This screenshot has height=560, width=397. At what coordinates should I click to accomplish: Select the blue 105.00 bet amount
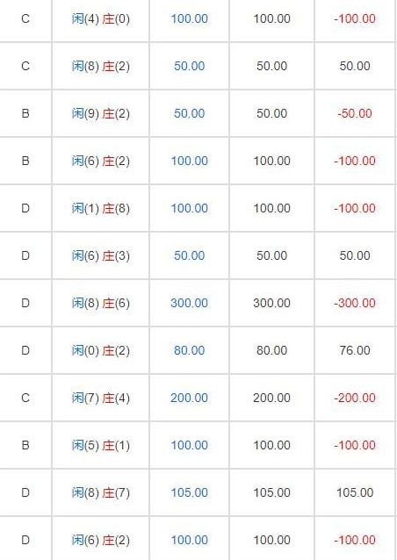[x=189, y=492]
